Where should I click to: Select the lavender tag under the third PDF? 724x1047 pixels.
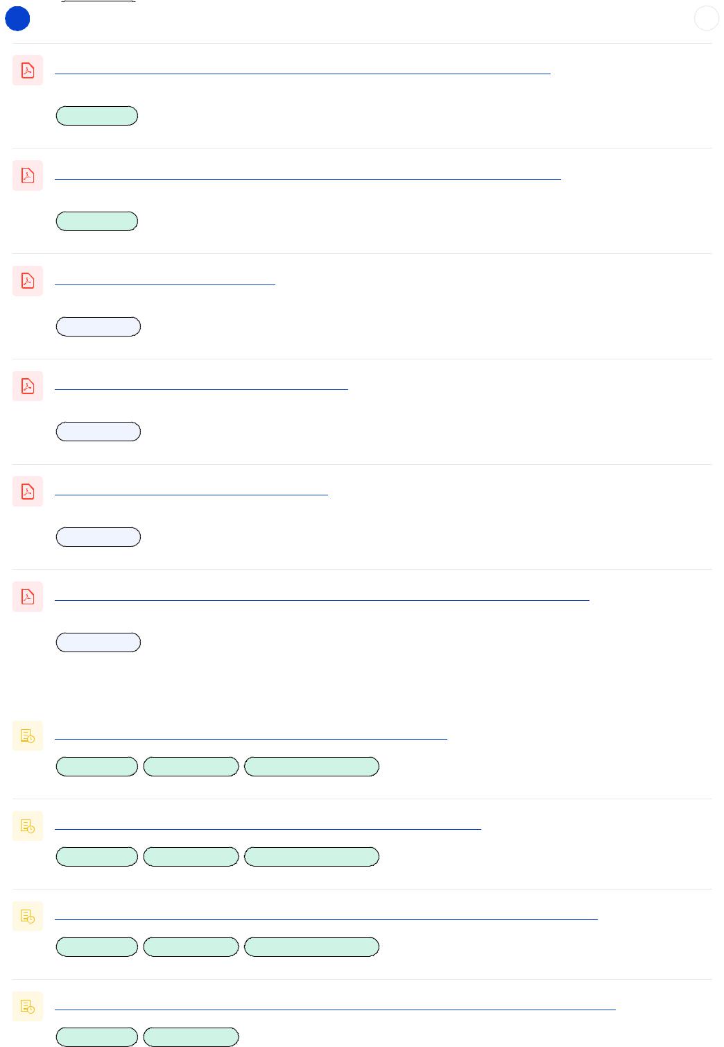click(98, 327)
